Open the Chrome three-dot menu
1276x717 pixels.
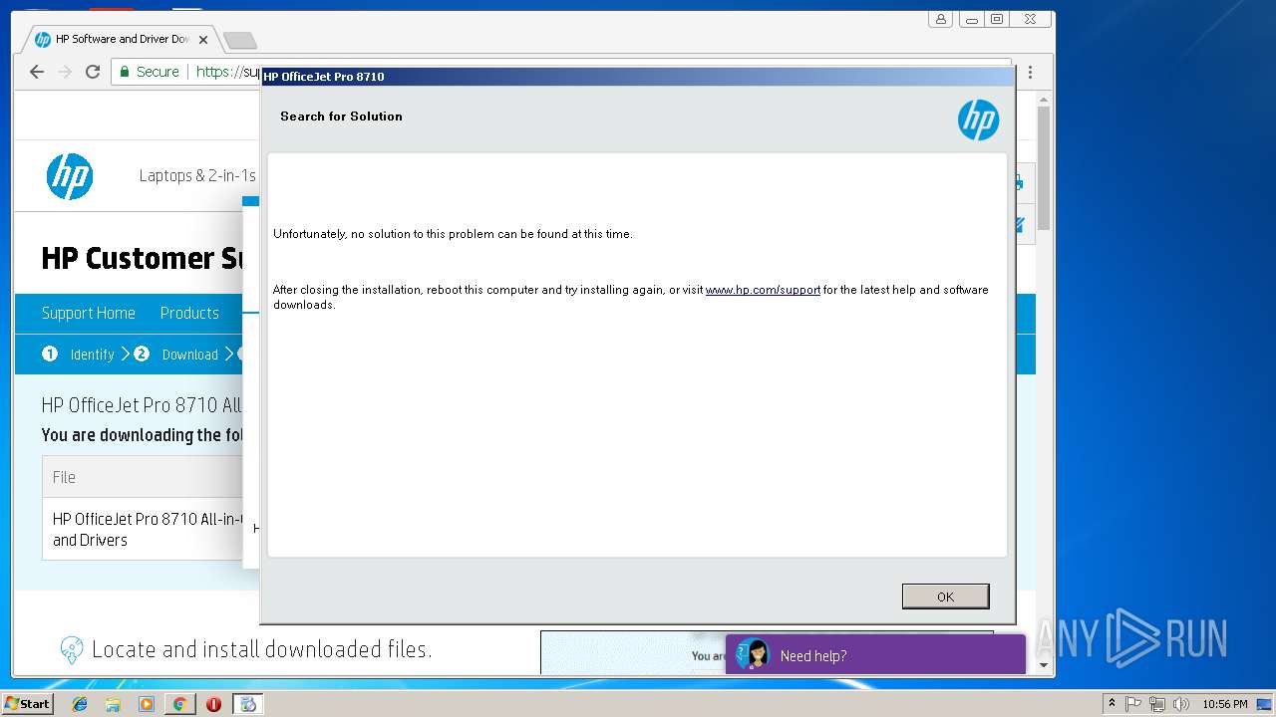1030,72
